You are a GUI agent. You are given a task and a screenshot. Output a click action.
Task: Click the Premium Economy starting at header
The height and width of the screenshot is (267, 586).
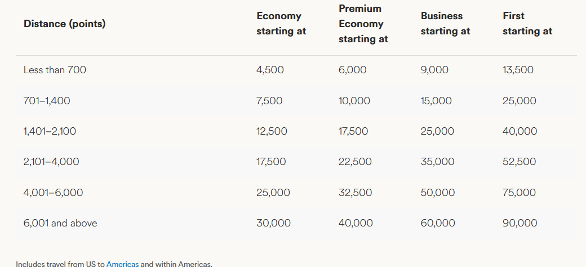[x=363, y=24]
